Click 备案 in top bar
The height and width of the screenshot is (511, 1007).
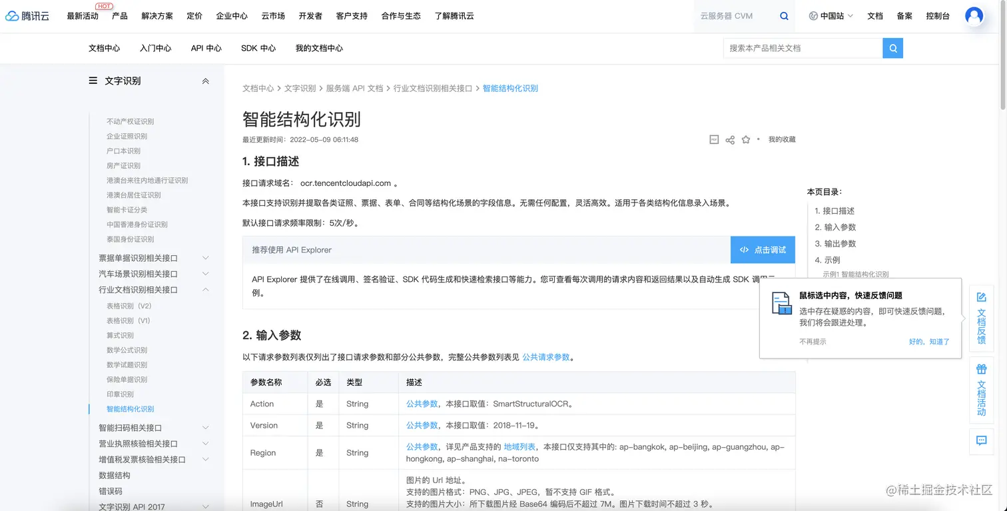904,16
